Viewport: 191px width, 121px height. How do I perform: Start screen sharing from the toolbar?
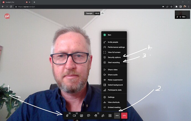point(81,115)
